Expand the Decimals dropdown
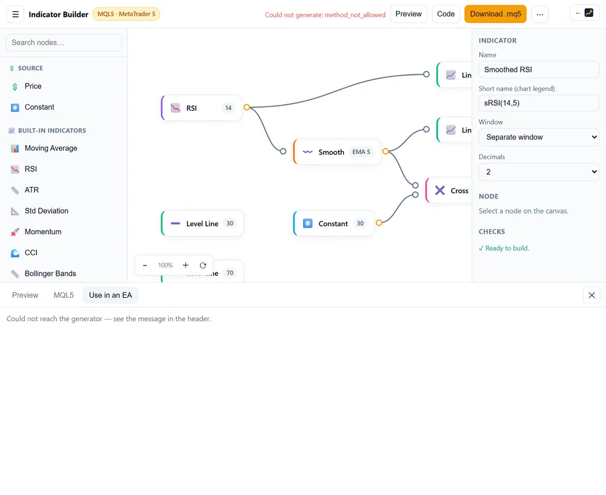This screenshot has width=606, height=495. 539,172
